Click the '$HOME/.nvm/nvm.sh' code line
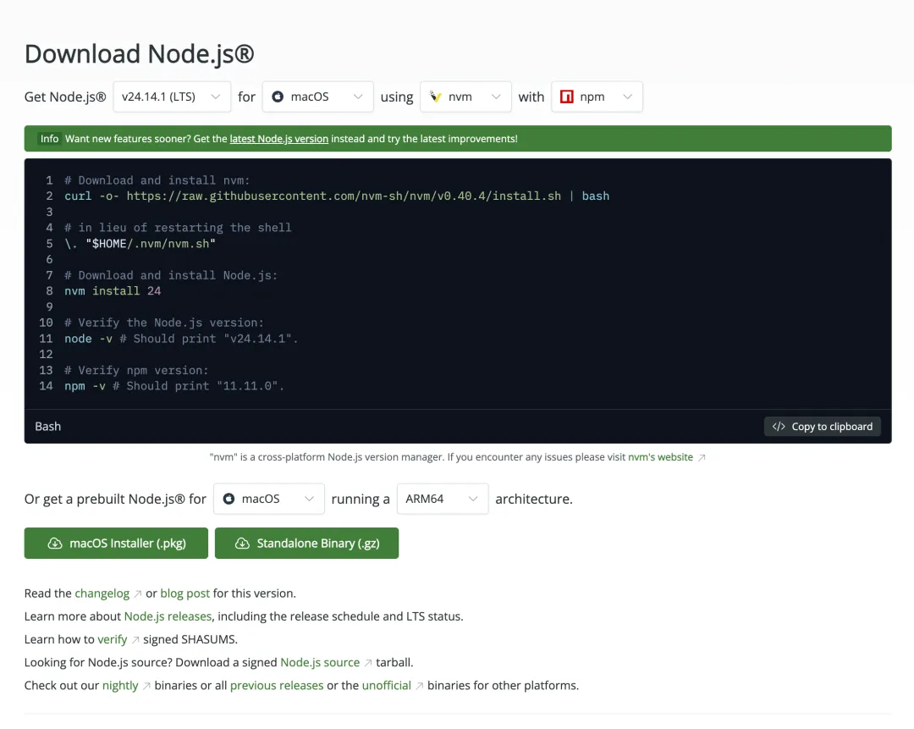 tap(140, 244)
